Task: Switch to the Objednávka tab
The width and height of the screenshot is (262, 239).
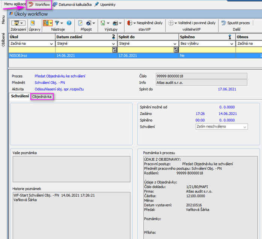Action: coord(42,96)
